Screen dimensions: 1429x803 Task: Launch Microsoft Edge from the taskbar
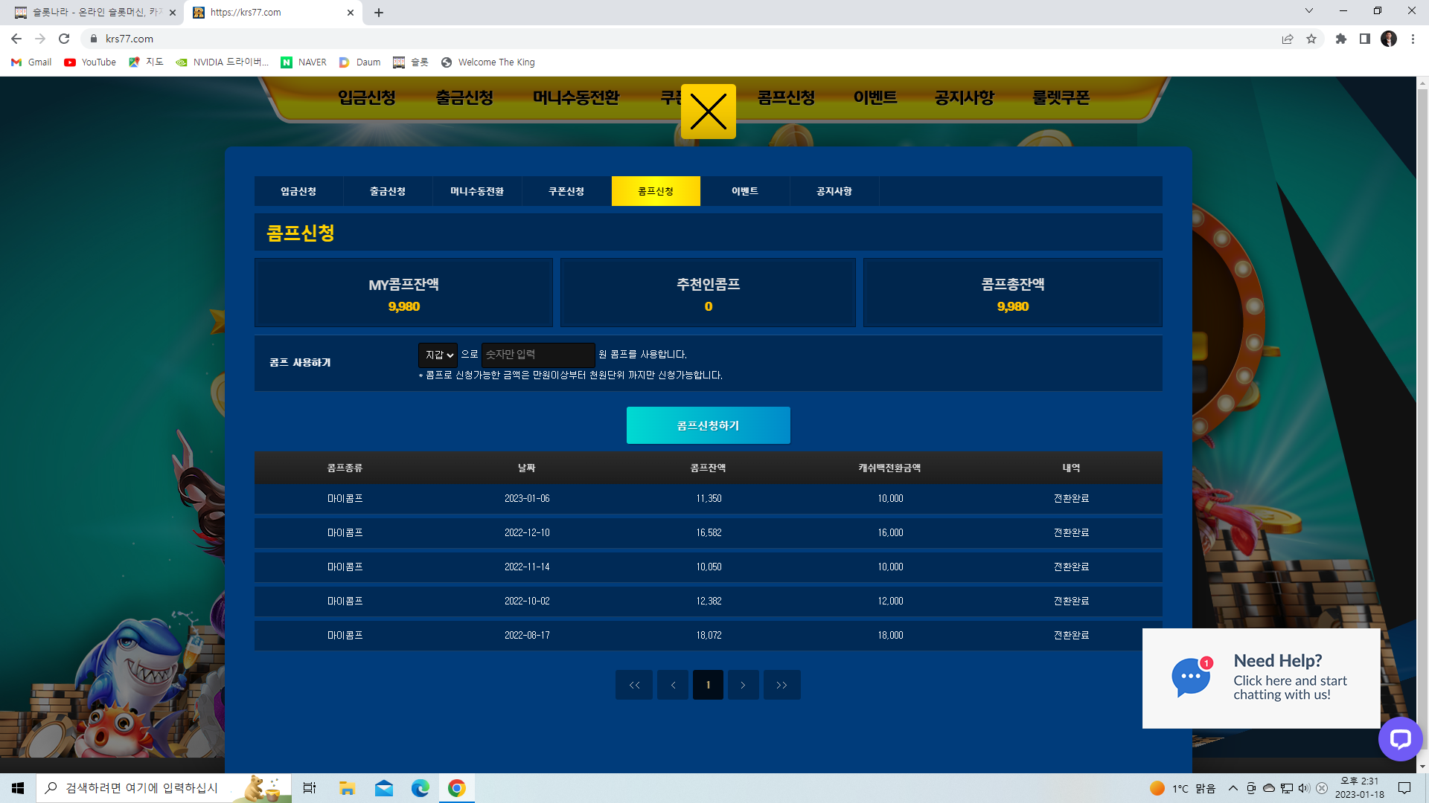click(421, 788)
